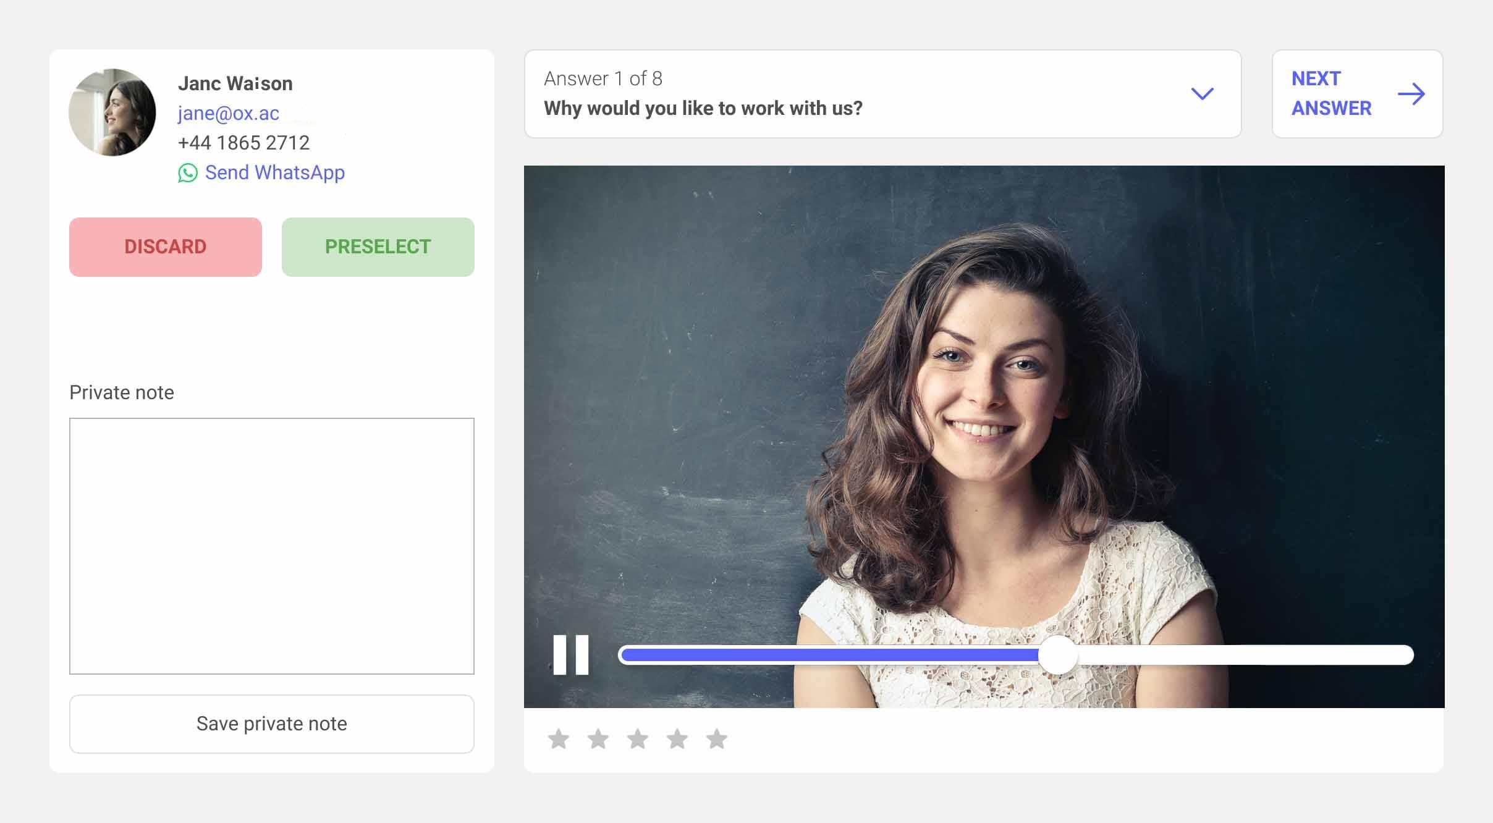Click the fifth star rating icon
This screenshot has height=823, width=1493.
(x=717, y=739)
